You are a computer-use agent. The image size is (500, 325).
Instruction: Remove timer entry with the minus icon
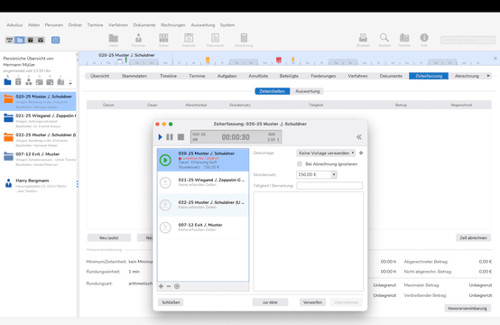[169, 286]
